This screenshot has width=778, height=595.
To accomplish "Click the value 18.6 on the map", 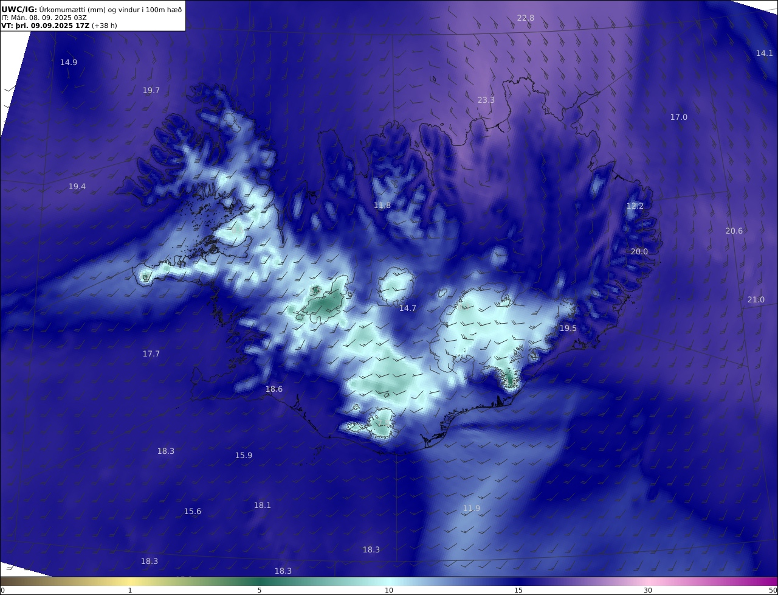I will [x=274, y=389].
